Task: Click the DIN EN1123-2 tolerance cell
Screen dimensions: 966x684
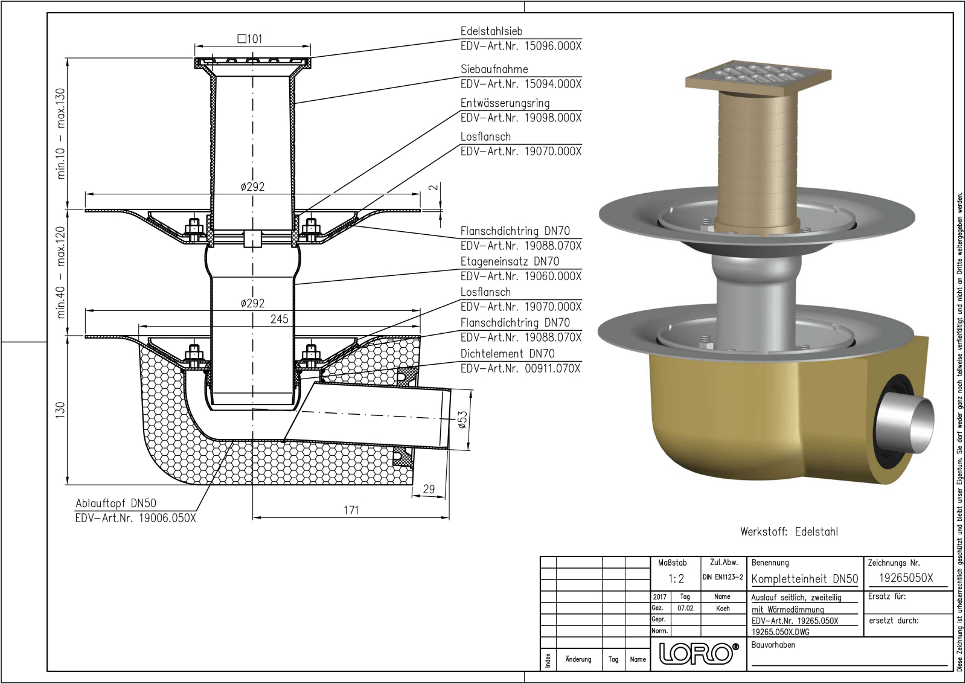Action: 723,577
